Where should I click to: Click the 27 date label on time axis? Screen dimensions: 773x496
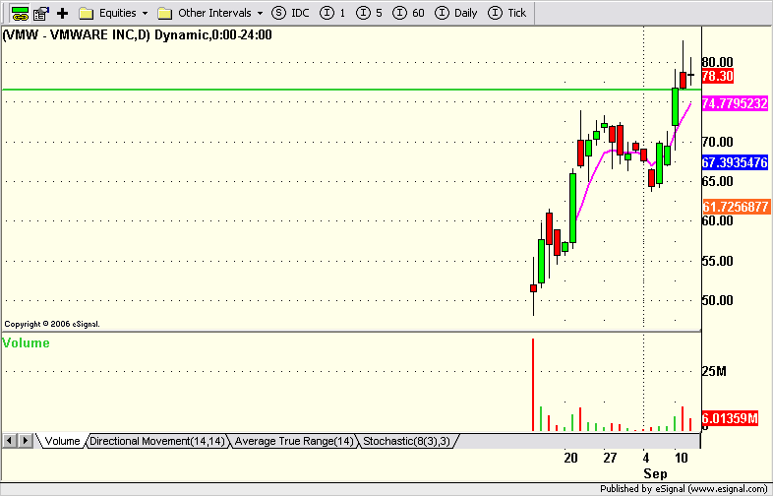click(x=610, y=458)
